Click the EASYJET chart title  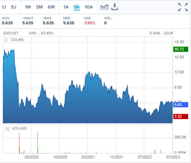[11, 33]
